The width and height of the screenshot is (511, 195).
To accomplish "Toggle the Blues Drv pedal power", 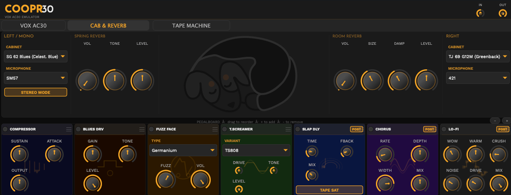I will coord(78,130).
